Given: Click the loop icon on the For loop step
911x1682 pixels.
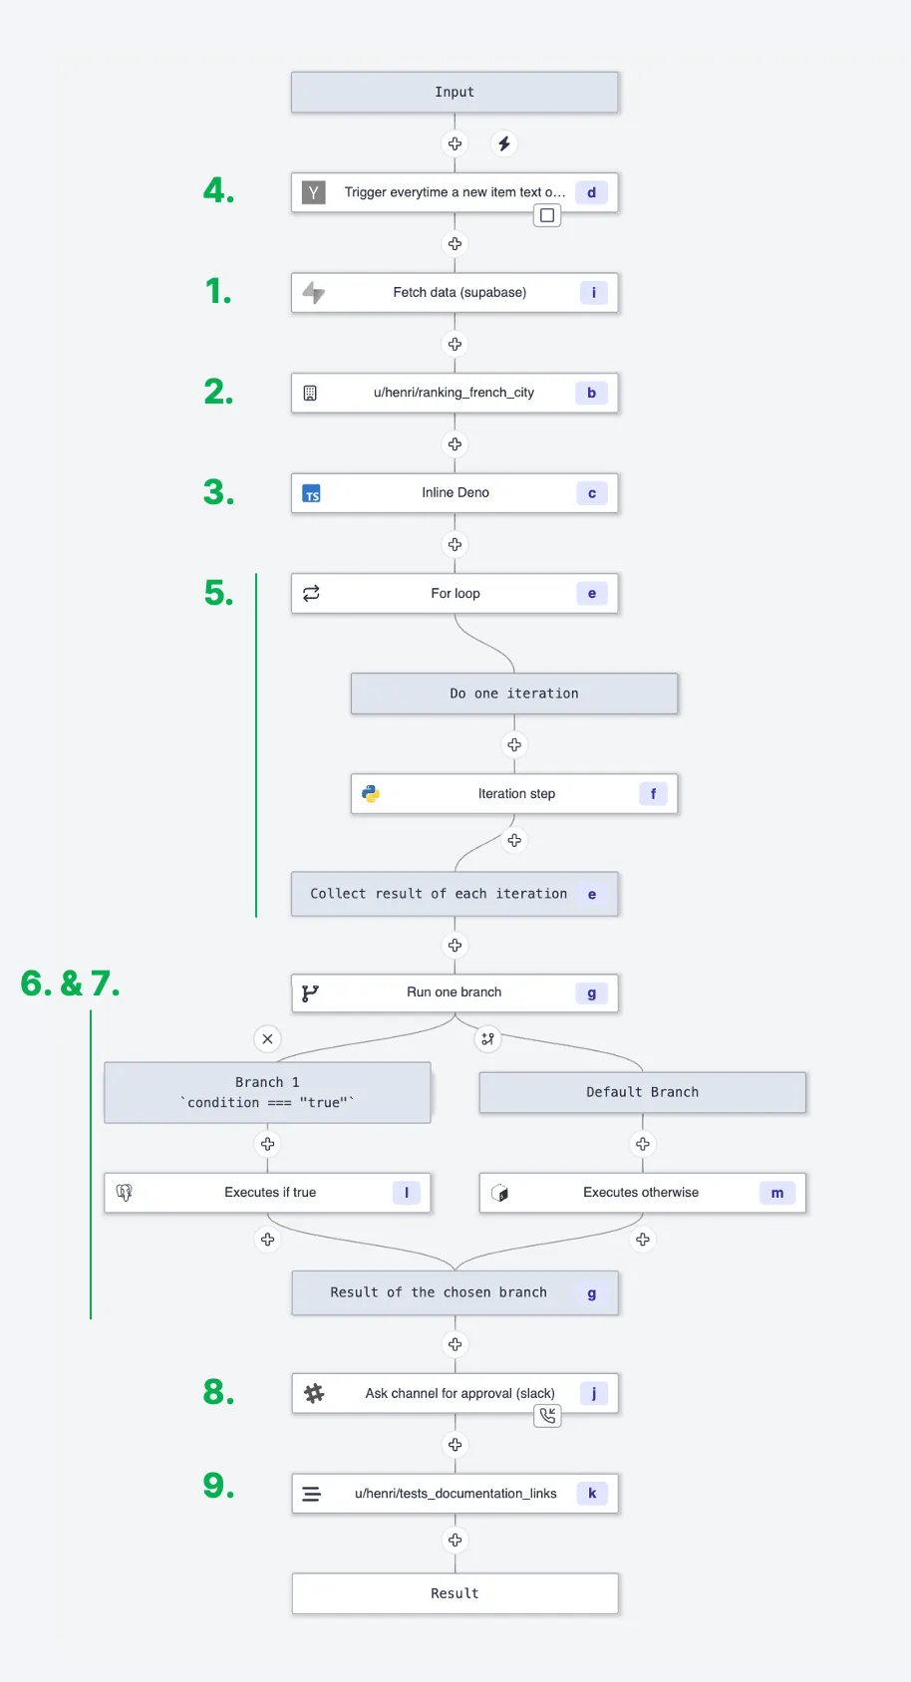Looking at the screenshot, I should coord(311,592).
